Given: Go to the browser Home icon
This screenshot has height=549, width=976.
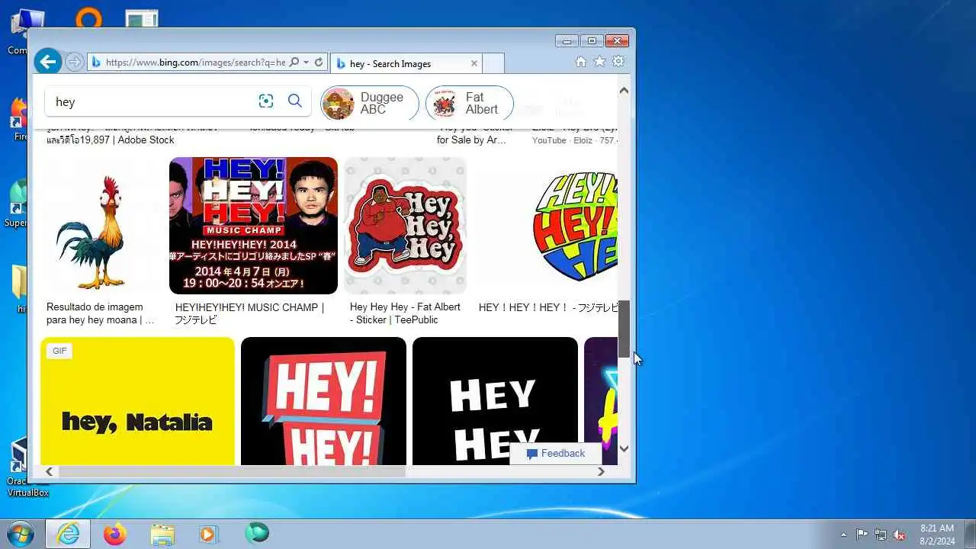Looking at the screenshot, I should tap(581, 62).
